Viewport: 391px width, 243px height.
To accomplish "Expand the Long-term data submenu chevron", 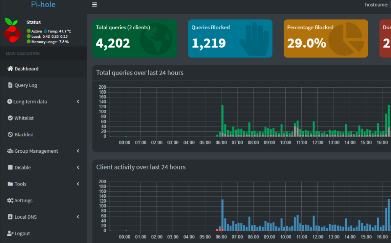I will [78, 102].
